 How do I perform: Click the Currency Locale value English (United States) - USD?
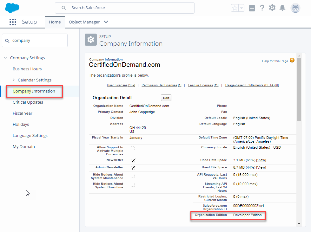click(257, 147)
